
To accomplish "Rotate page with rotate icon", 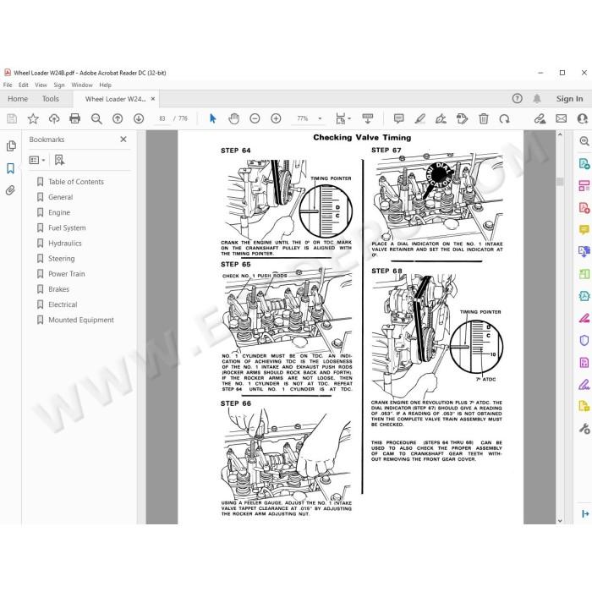I will [504, 118].
